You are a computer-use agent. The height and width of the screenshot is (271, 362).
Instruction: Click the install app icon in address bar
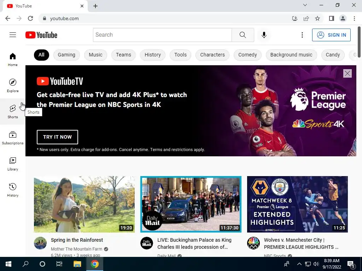click(295, 18)
